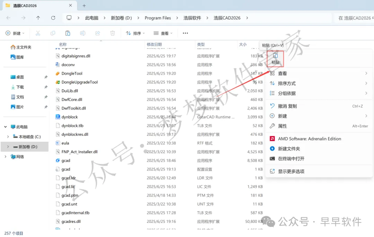Viewport: 374px width, 237px height.
Task: Click the doconv application icon
Action: (58, 65)
